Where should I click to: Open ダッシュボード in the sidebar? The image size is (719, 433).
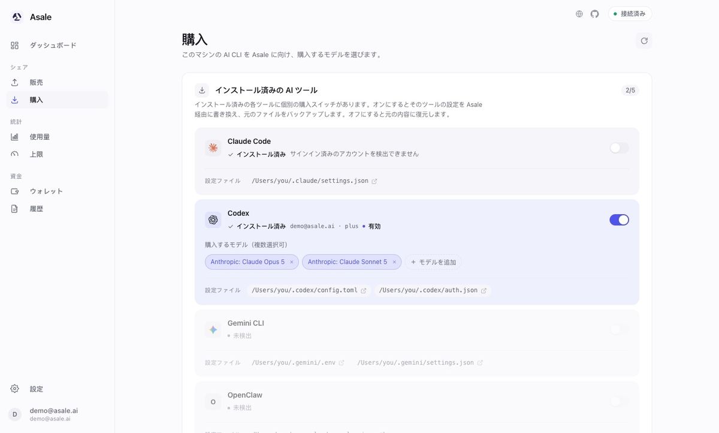click(x=58, y=46)
